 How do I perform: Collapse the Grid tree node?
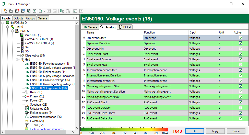pyautogui.click(x=18, y=60)
